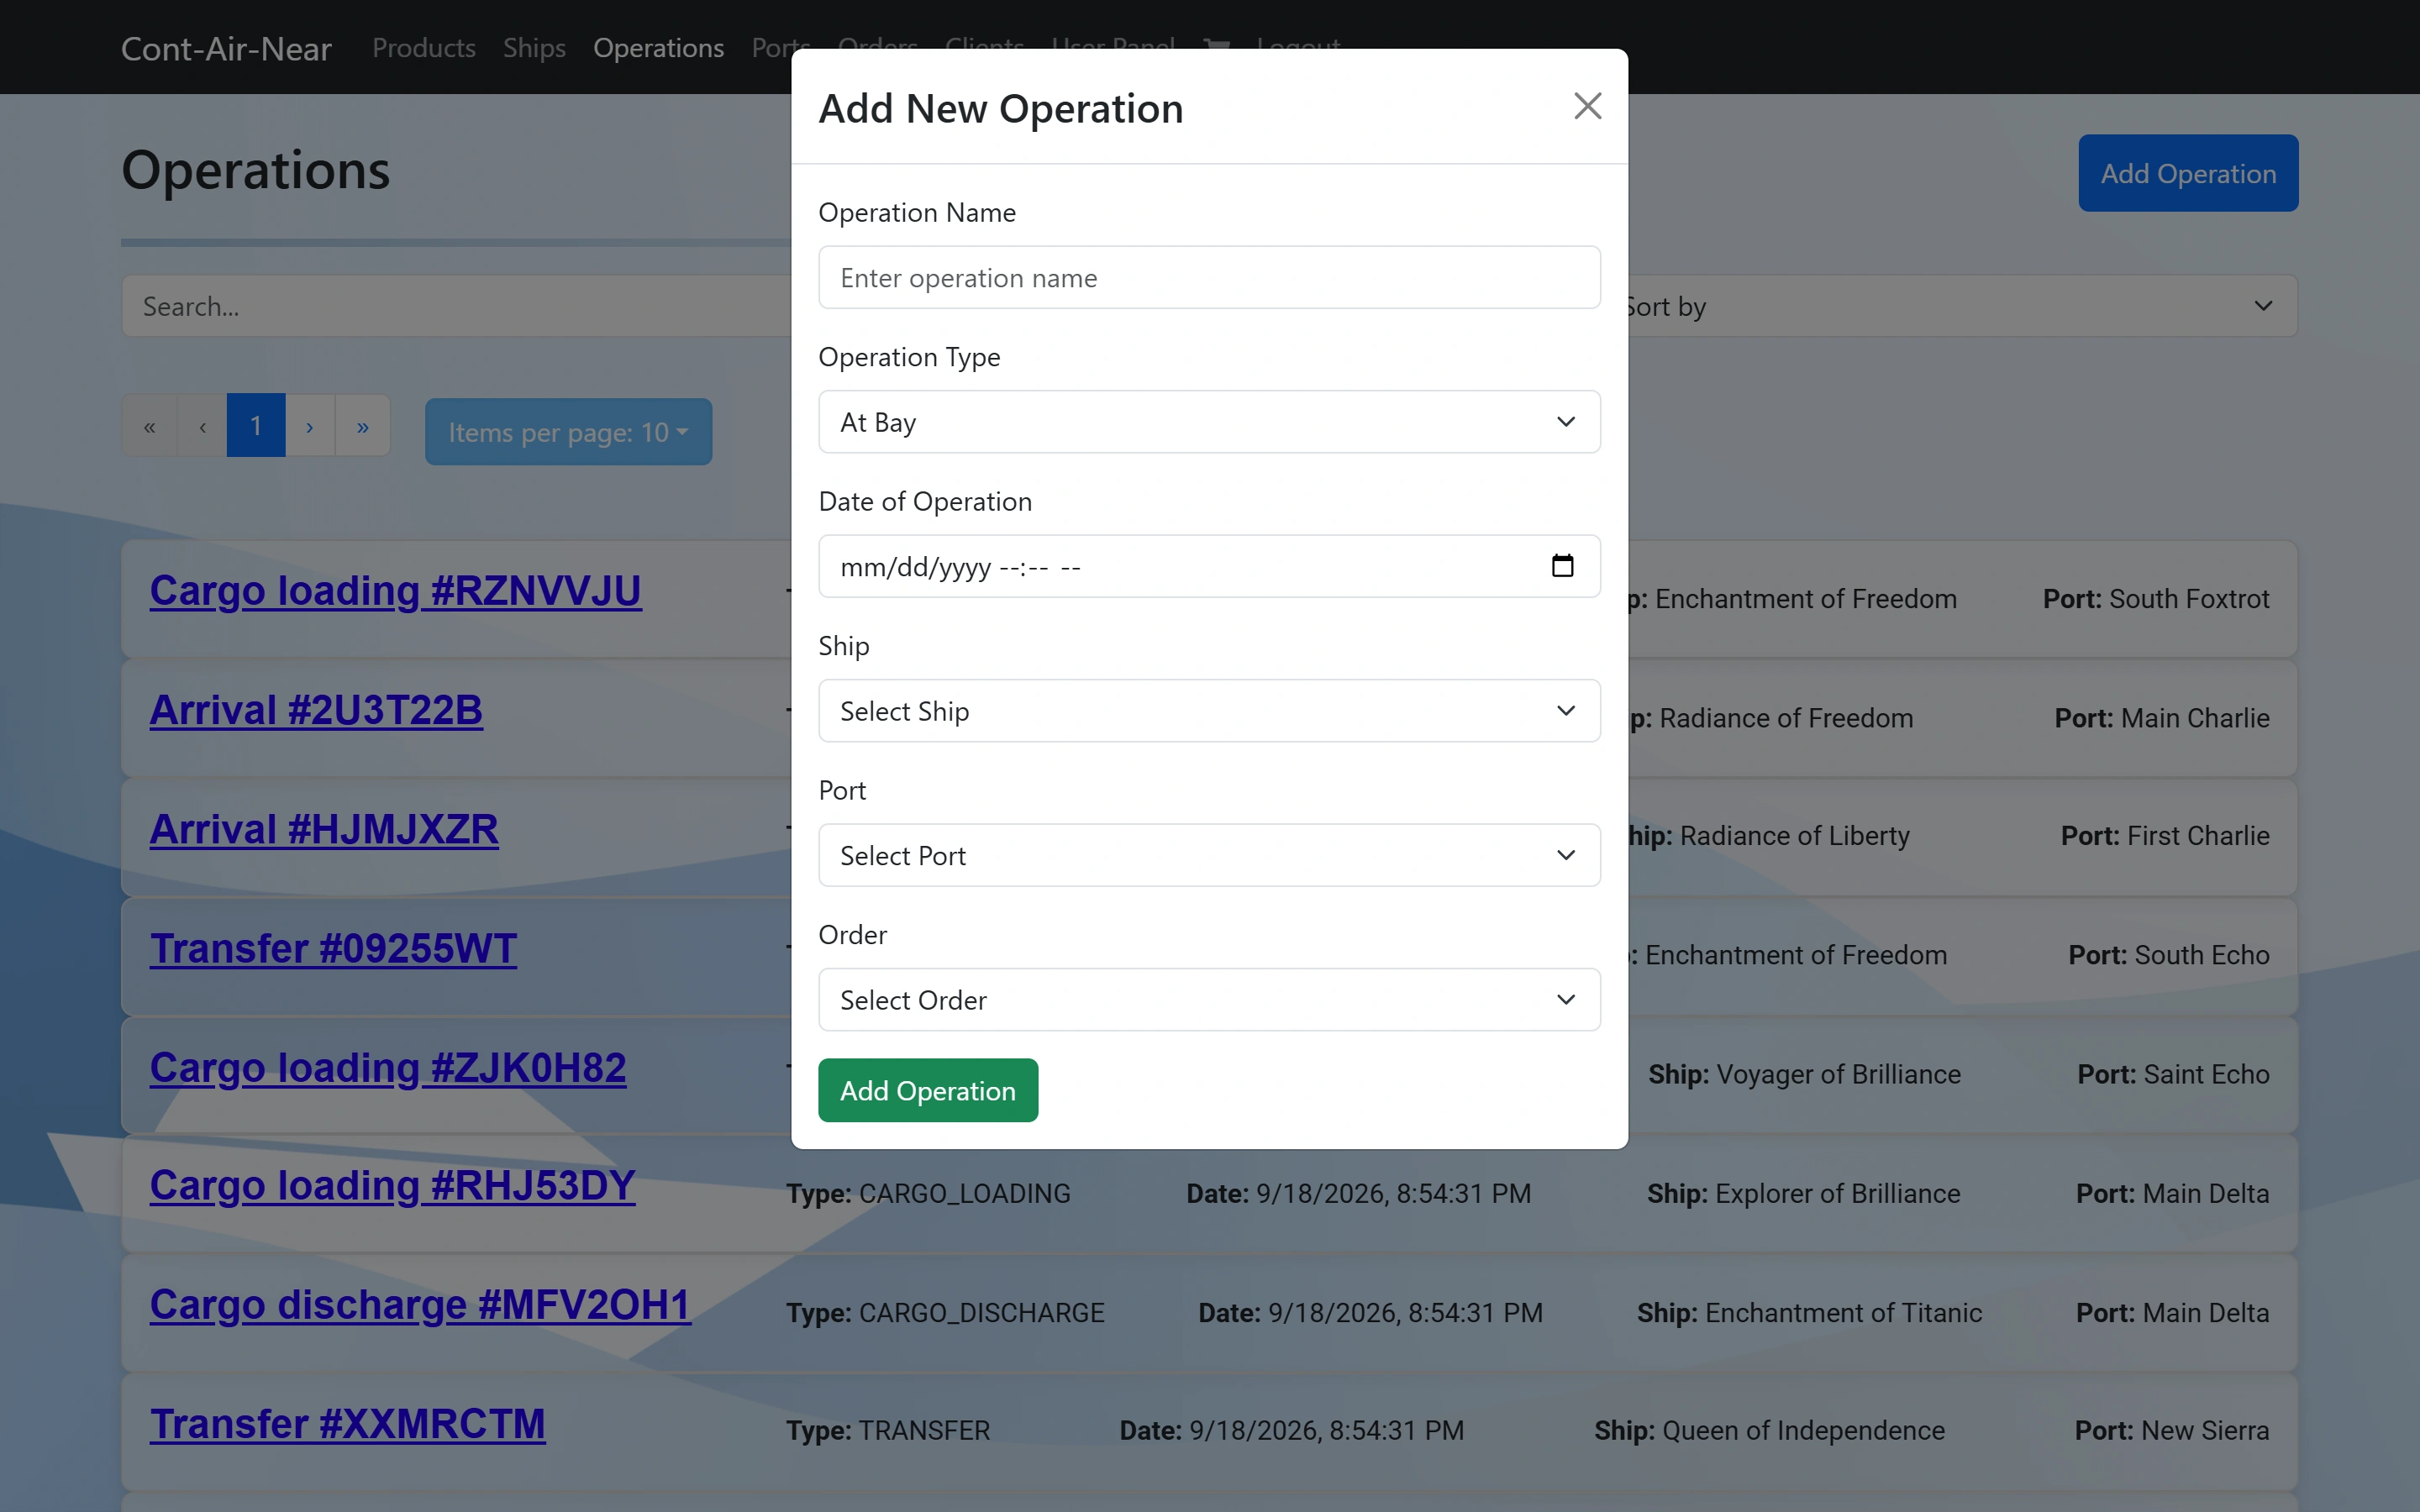This screenshot has width=2420, height=1512.
Task: Close the Add New Operation dialog
Action: coord(1587,106)
